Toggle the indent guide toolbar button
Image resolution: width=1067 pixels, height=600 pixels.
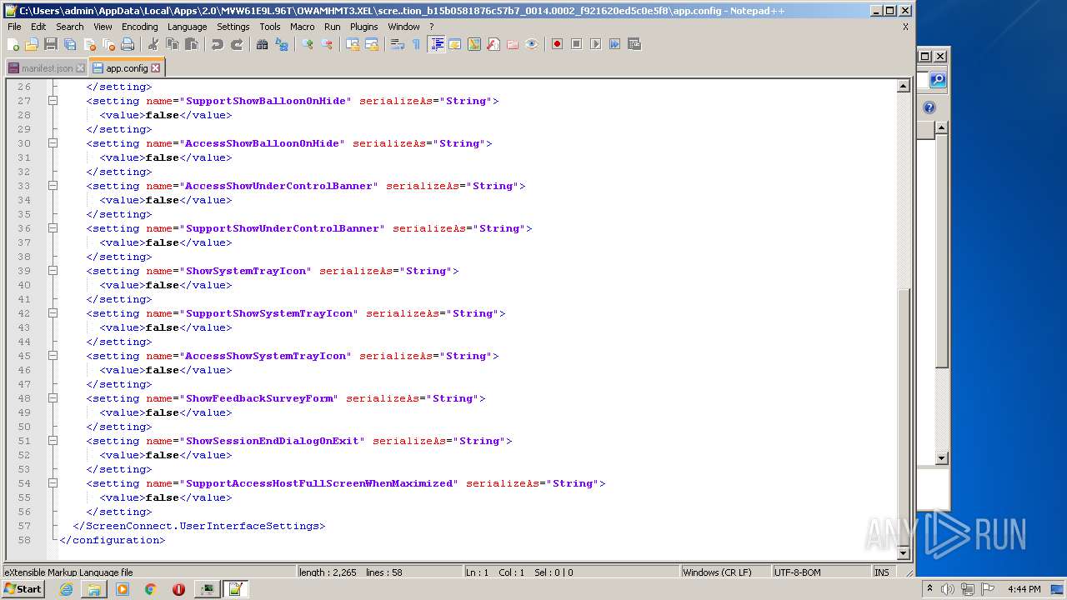tap(436, 44)
